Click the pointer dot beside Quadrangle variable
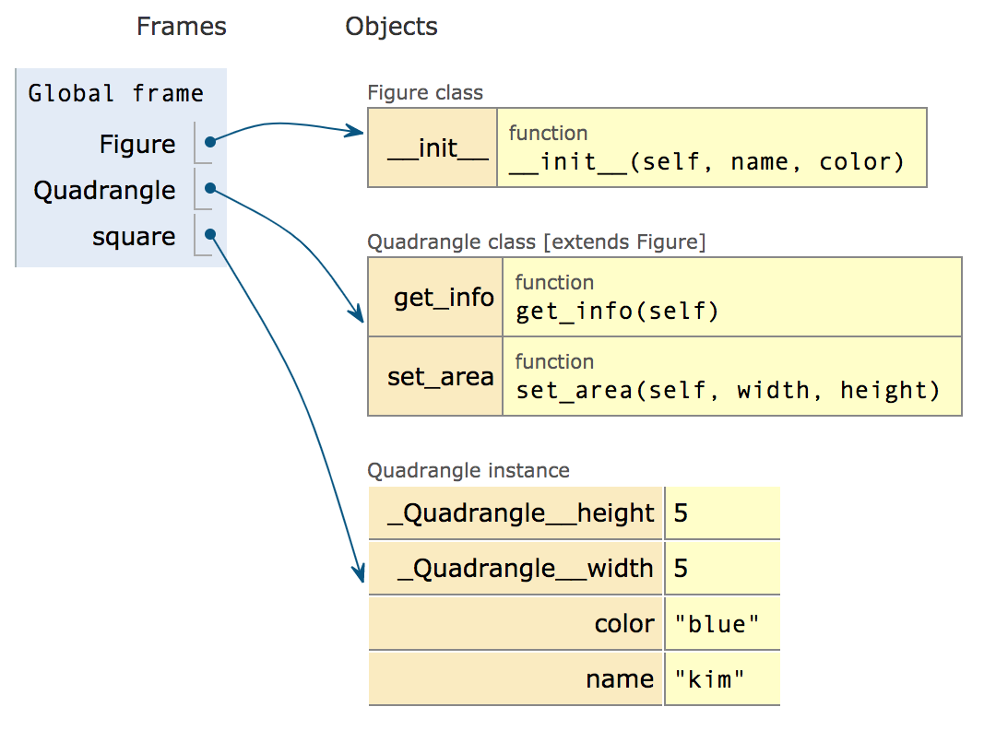 point(210,188)
